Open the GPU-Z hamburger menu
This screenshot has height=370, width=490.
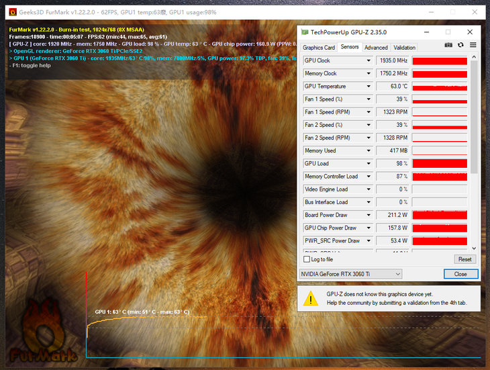pos(473,45)
